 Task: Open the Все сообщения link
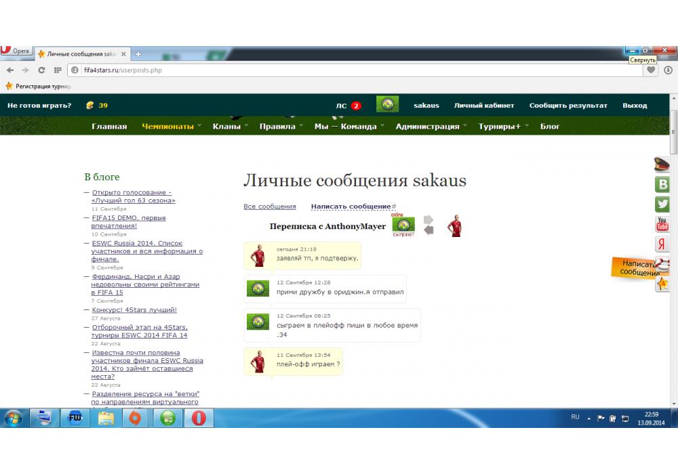point(269,207)
